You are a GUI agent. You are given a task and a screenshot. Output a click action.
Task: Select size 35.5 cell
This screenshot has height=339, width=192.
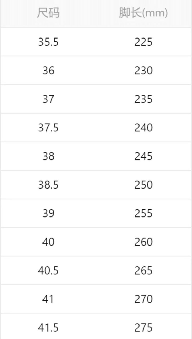point(48,42)
